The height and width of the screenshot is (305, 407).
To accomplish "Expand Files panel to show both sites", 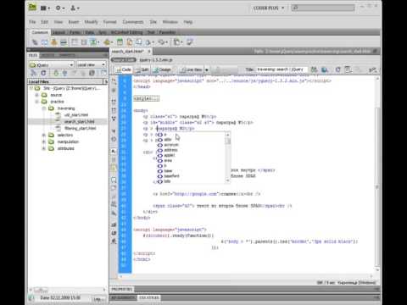I will pyautogui.click(x=103, y=73).
